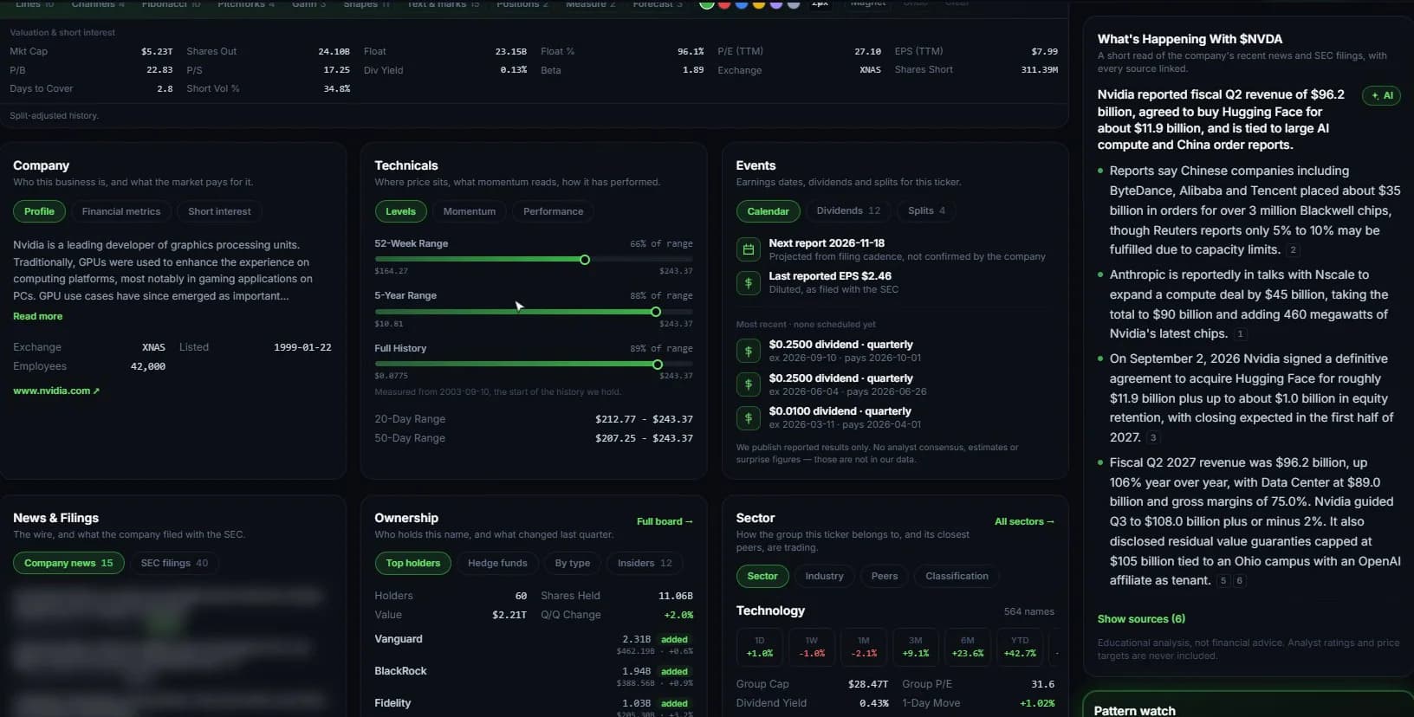Open the Classification tab
The width and height of the screenshot is (1414, 717).
pos(957,576)
